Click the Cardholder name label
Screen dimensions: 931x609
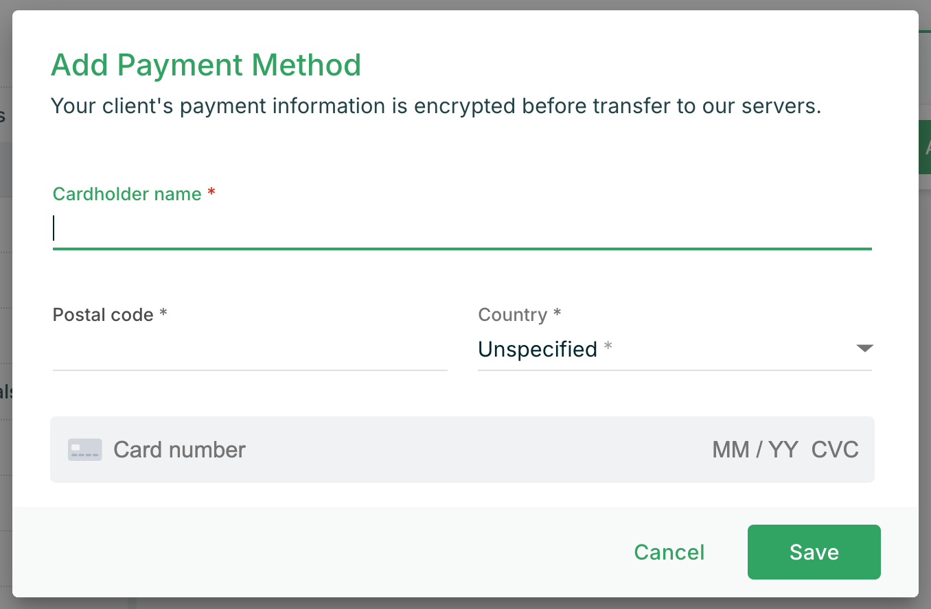point(127,194)
